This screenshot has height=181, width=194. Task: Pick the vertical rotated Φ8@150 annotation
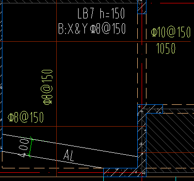pyautogui.click(x=47, y=87)
